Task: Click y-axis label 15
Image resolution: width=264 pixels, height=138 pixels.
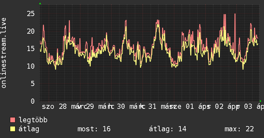Action: tap(31, 48)
